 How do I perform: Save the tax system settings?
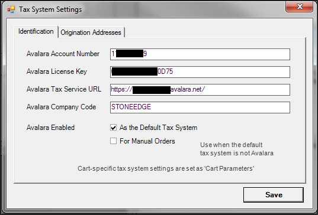click(274, 194)
